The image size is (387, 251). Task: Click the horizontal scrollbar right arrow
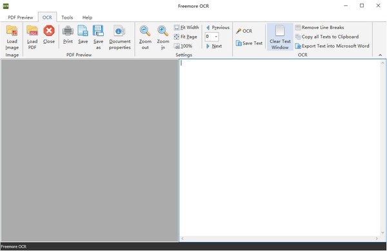(377, 238)
